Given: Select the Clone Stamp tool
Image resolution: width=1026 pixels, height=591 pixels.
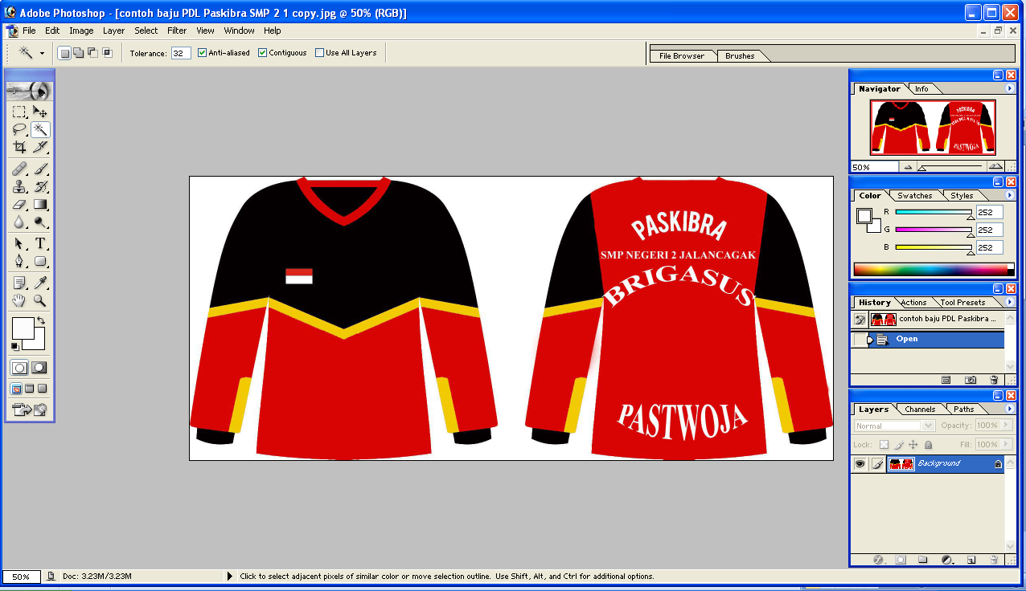Looking at the screenshot, I should pyautogui.click(x=19, y=187).
